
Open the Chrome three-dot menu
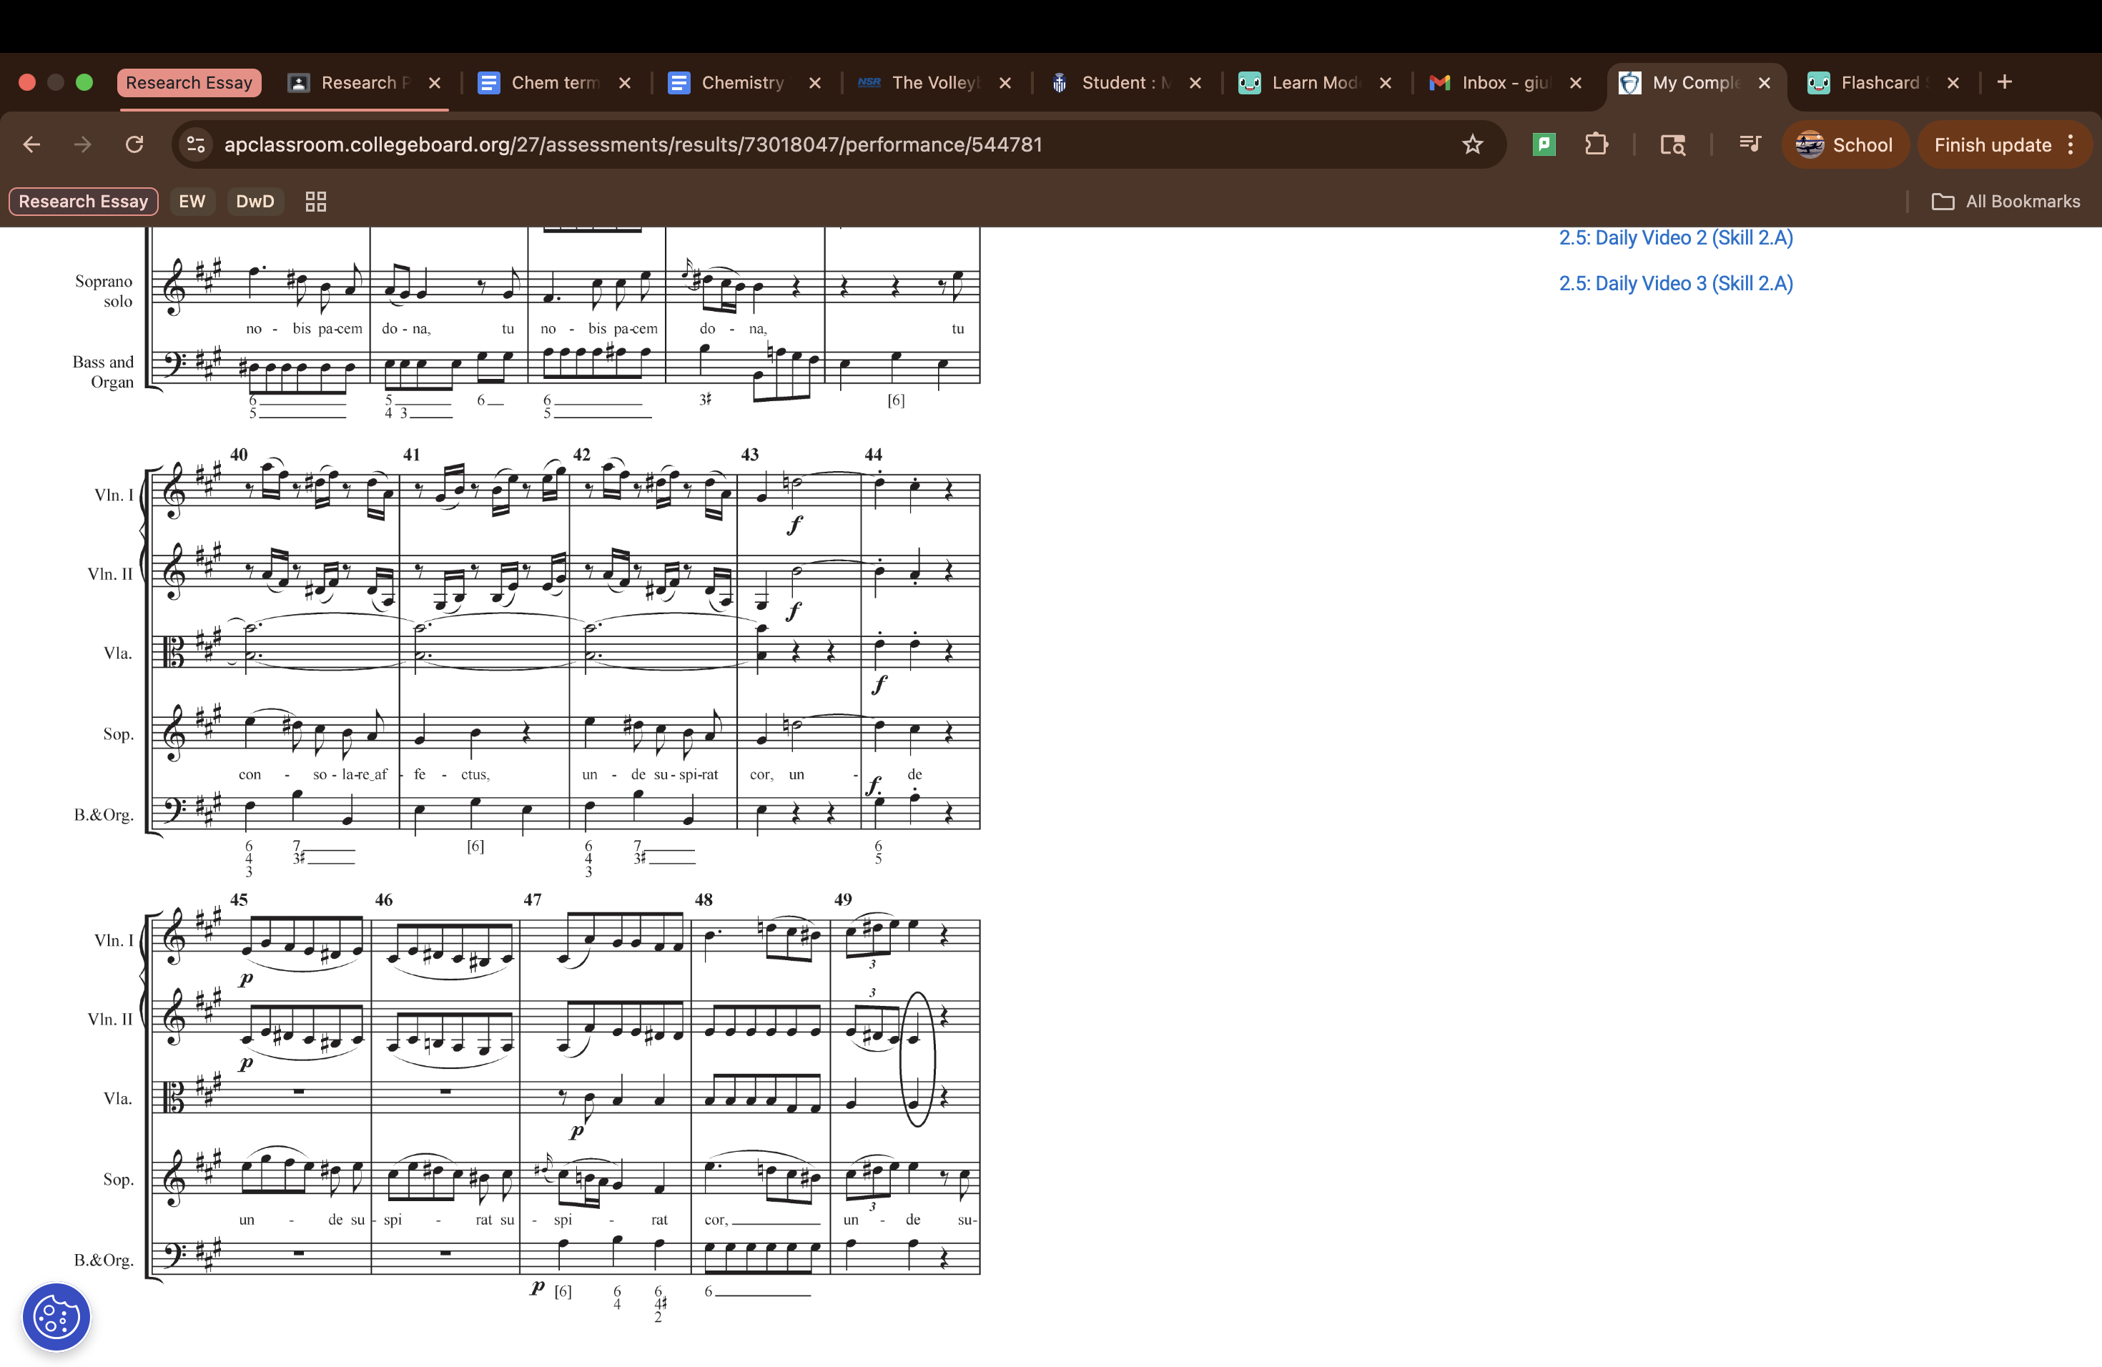pyautogui.click(x=2071, y=145)
